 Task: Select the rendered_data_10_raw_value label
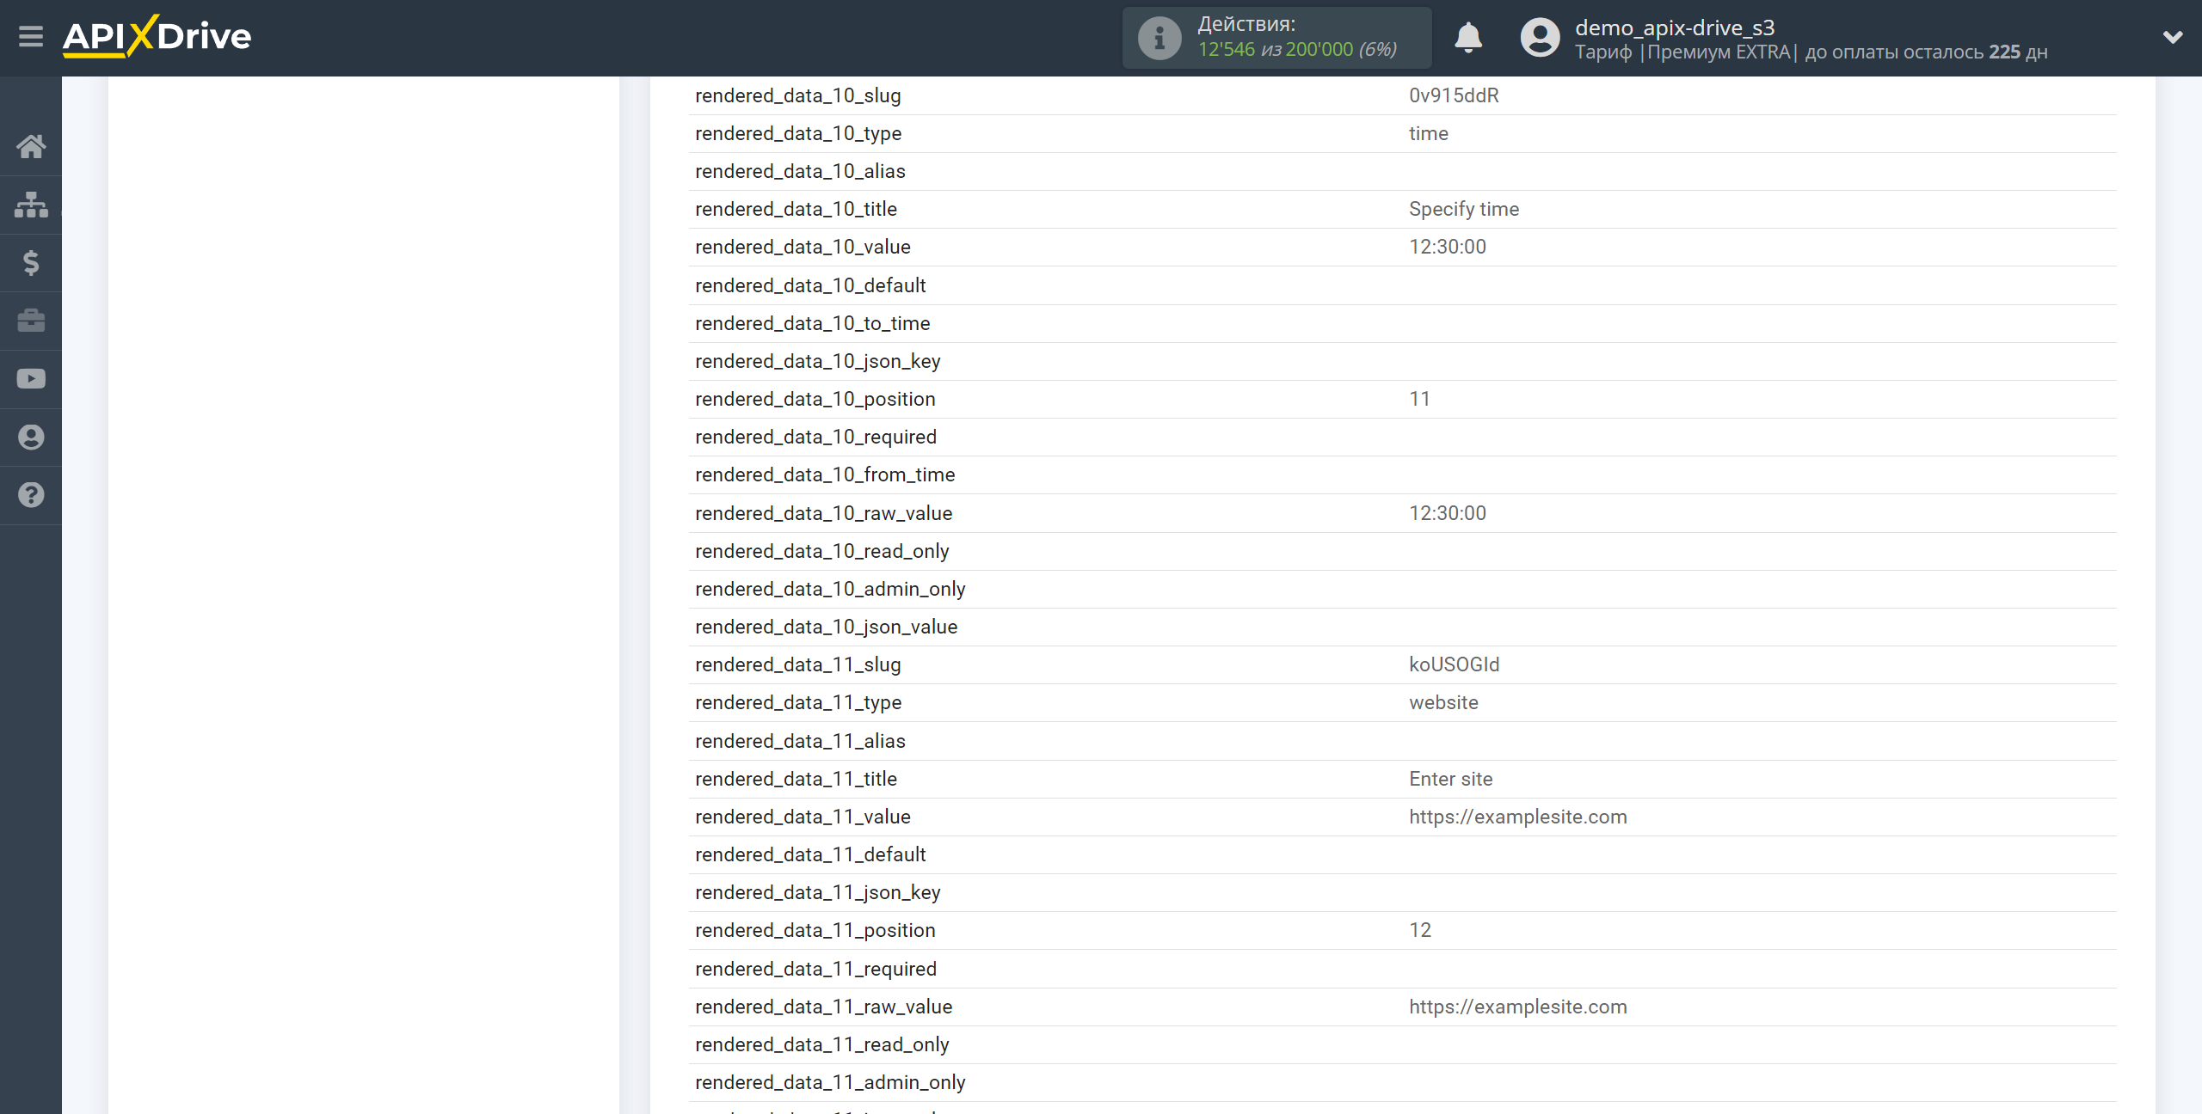pos(823,513)
